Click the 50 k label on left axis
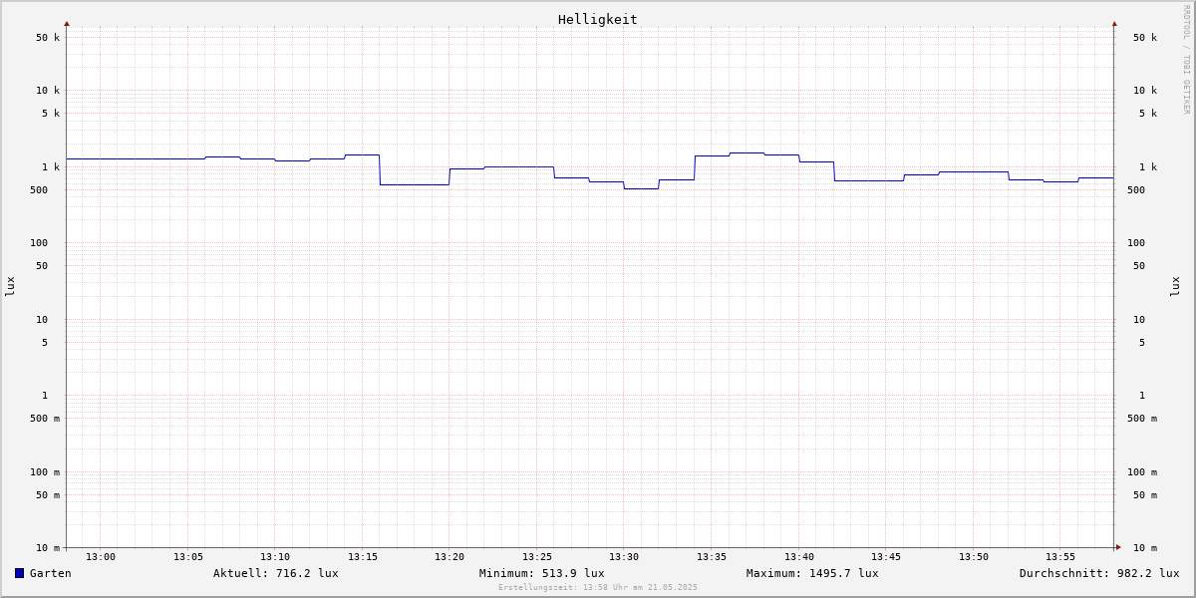This screenshot has height=598, width=1196. 48,38
